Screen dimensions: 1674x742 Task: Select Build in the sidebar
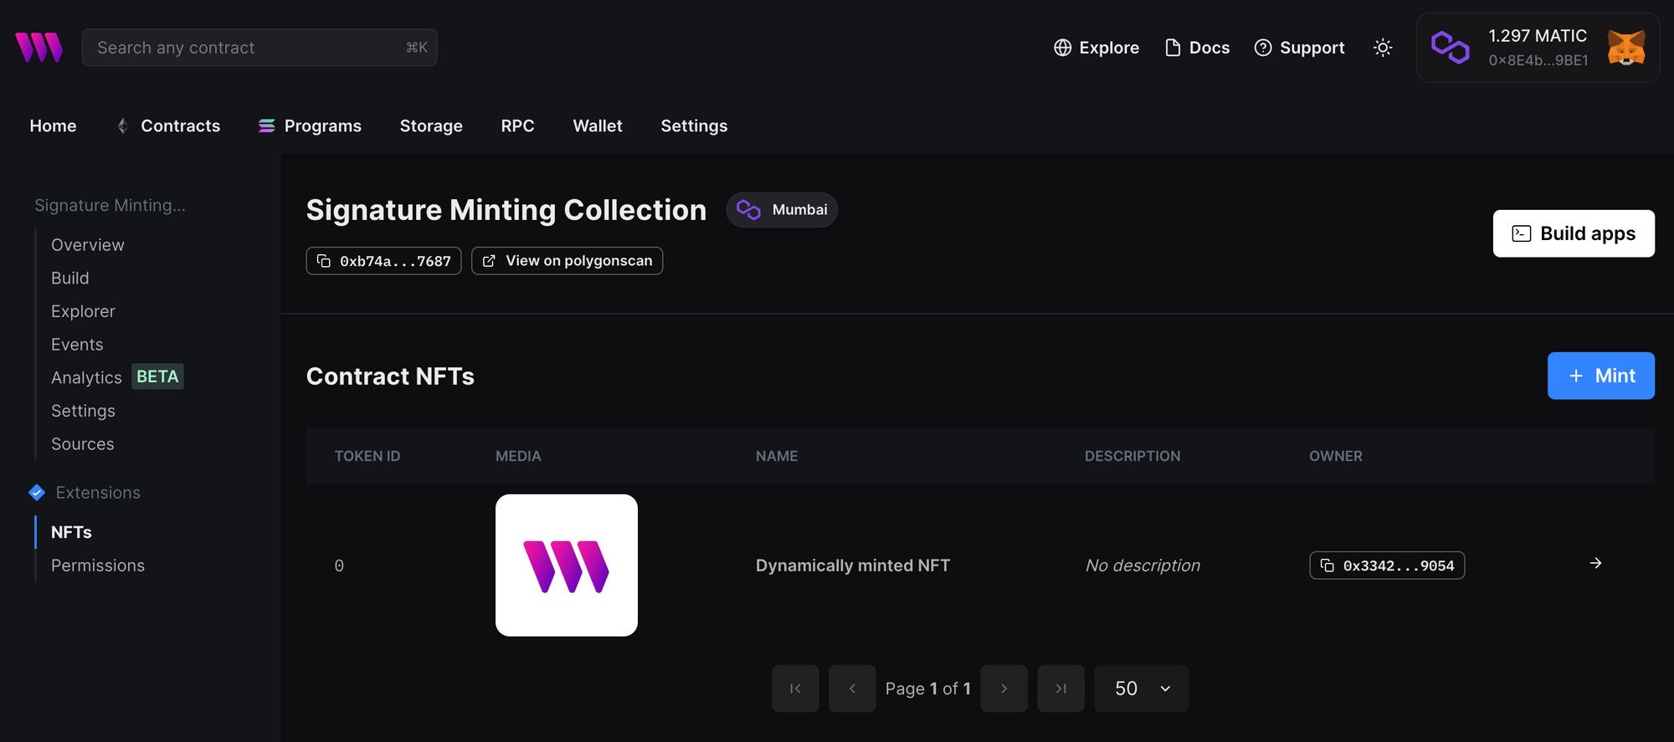[x=70, y=278]
